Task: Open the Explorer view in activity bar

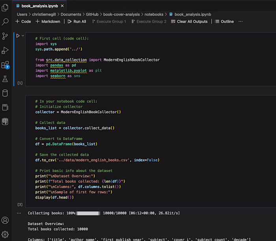Action: [x=5, y=7]
